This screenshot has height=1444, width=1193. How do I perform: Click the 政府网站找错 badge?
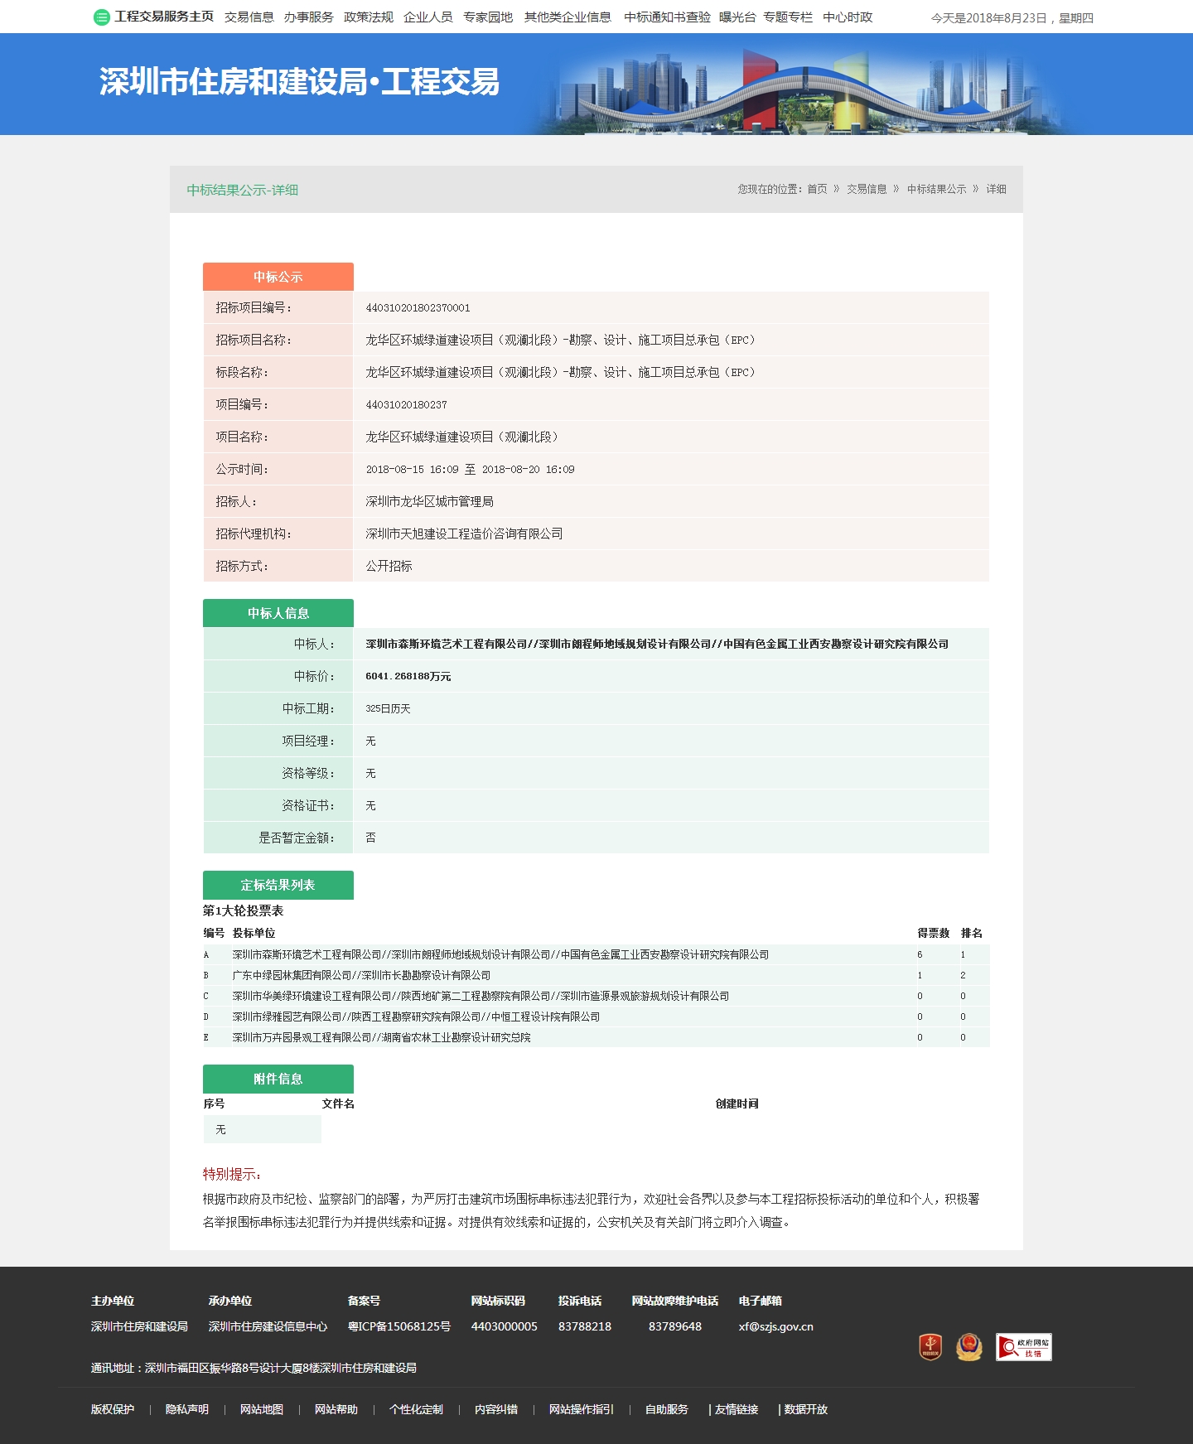(1023, 1346)
